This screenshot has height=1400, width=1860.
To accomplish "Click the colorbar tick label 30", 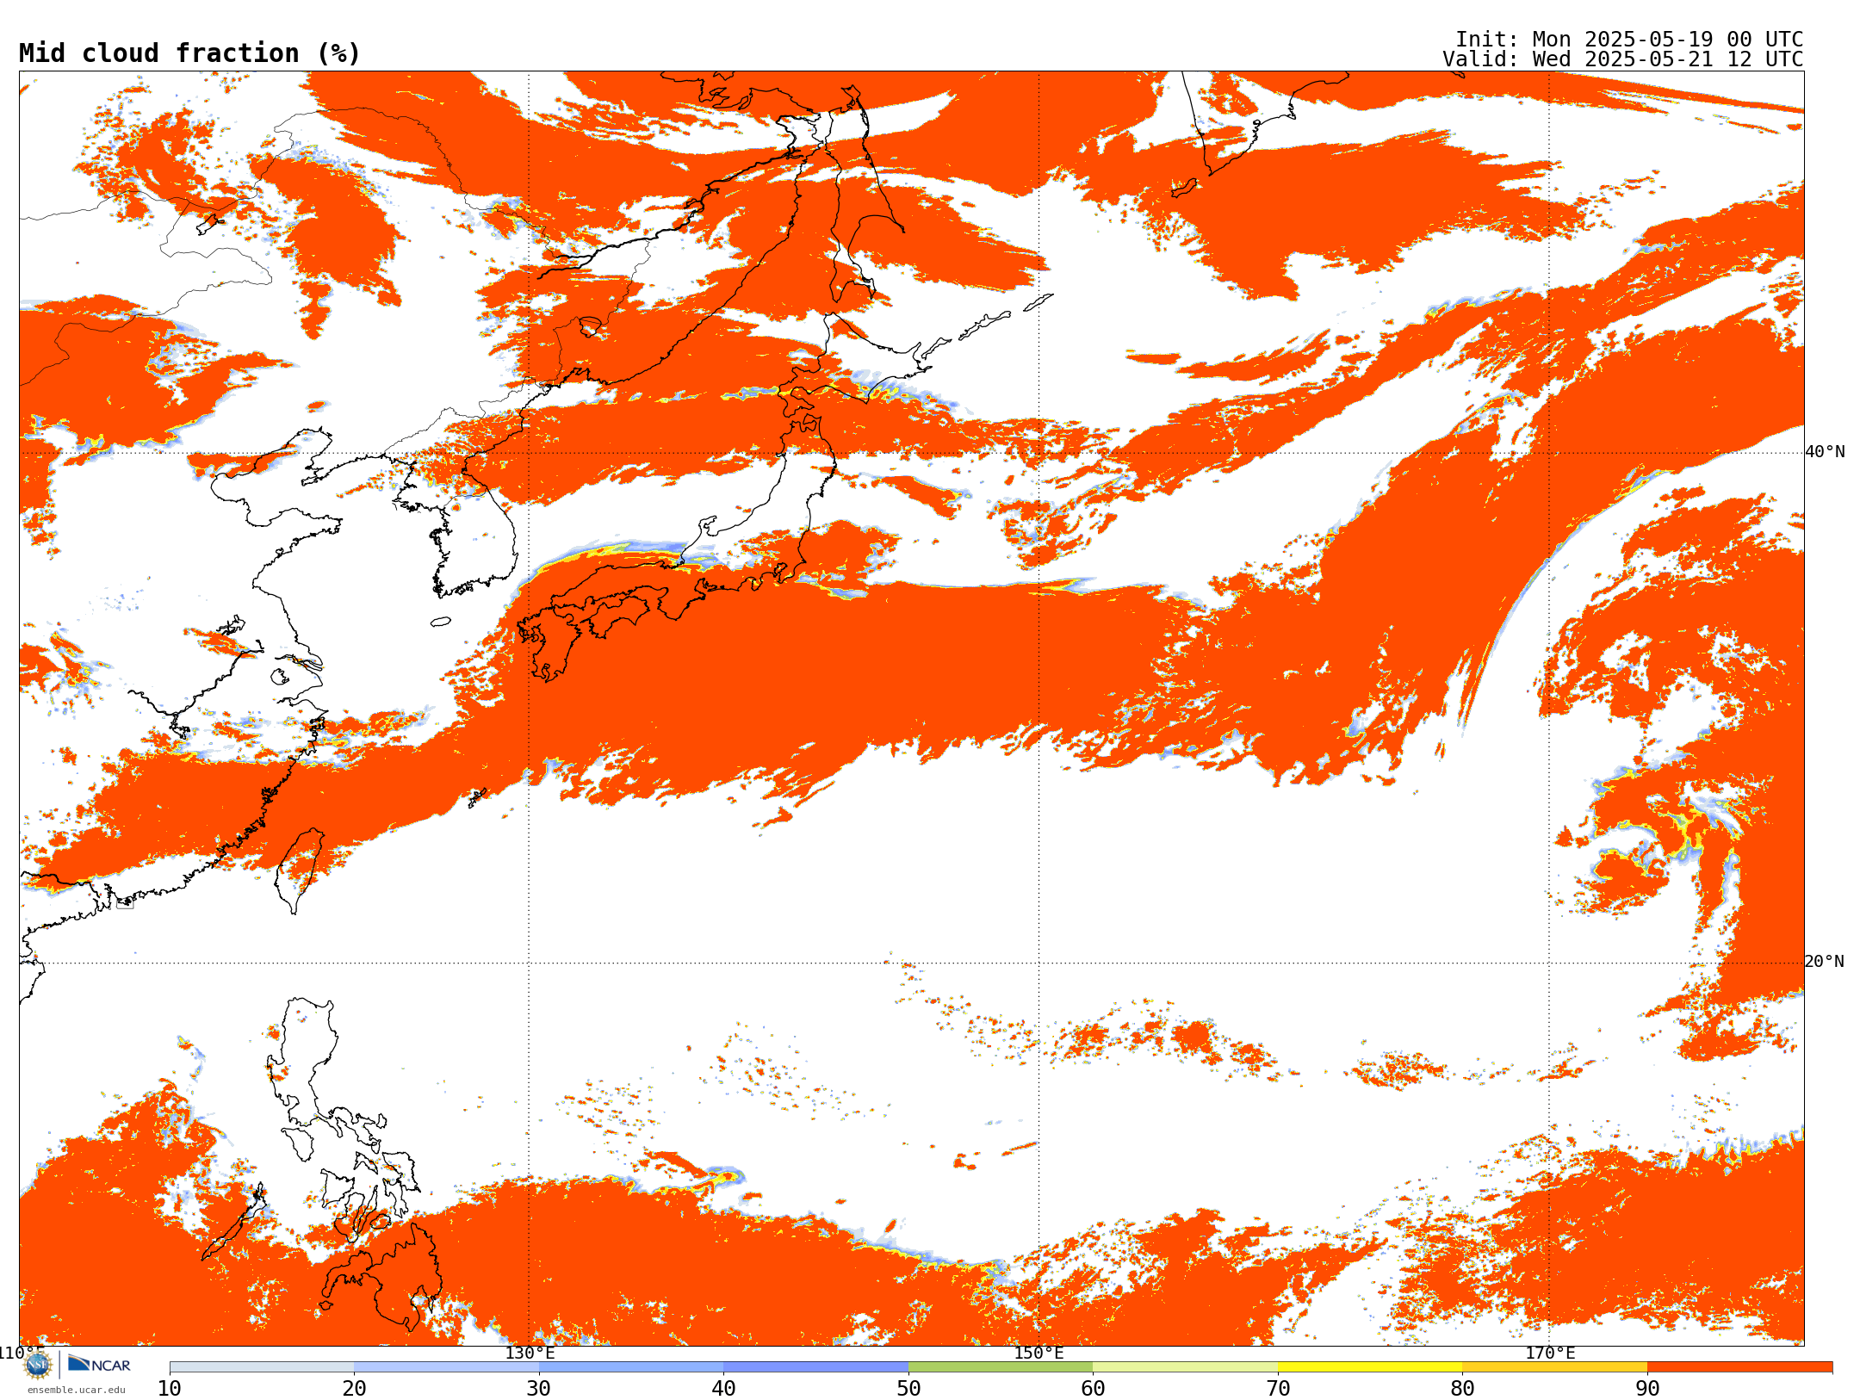I will pos(539,1389).
